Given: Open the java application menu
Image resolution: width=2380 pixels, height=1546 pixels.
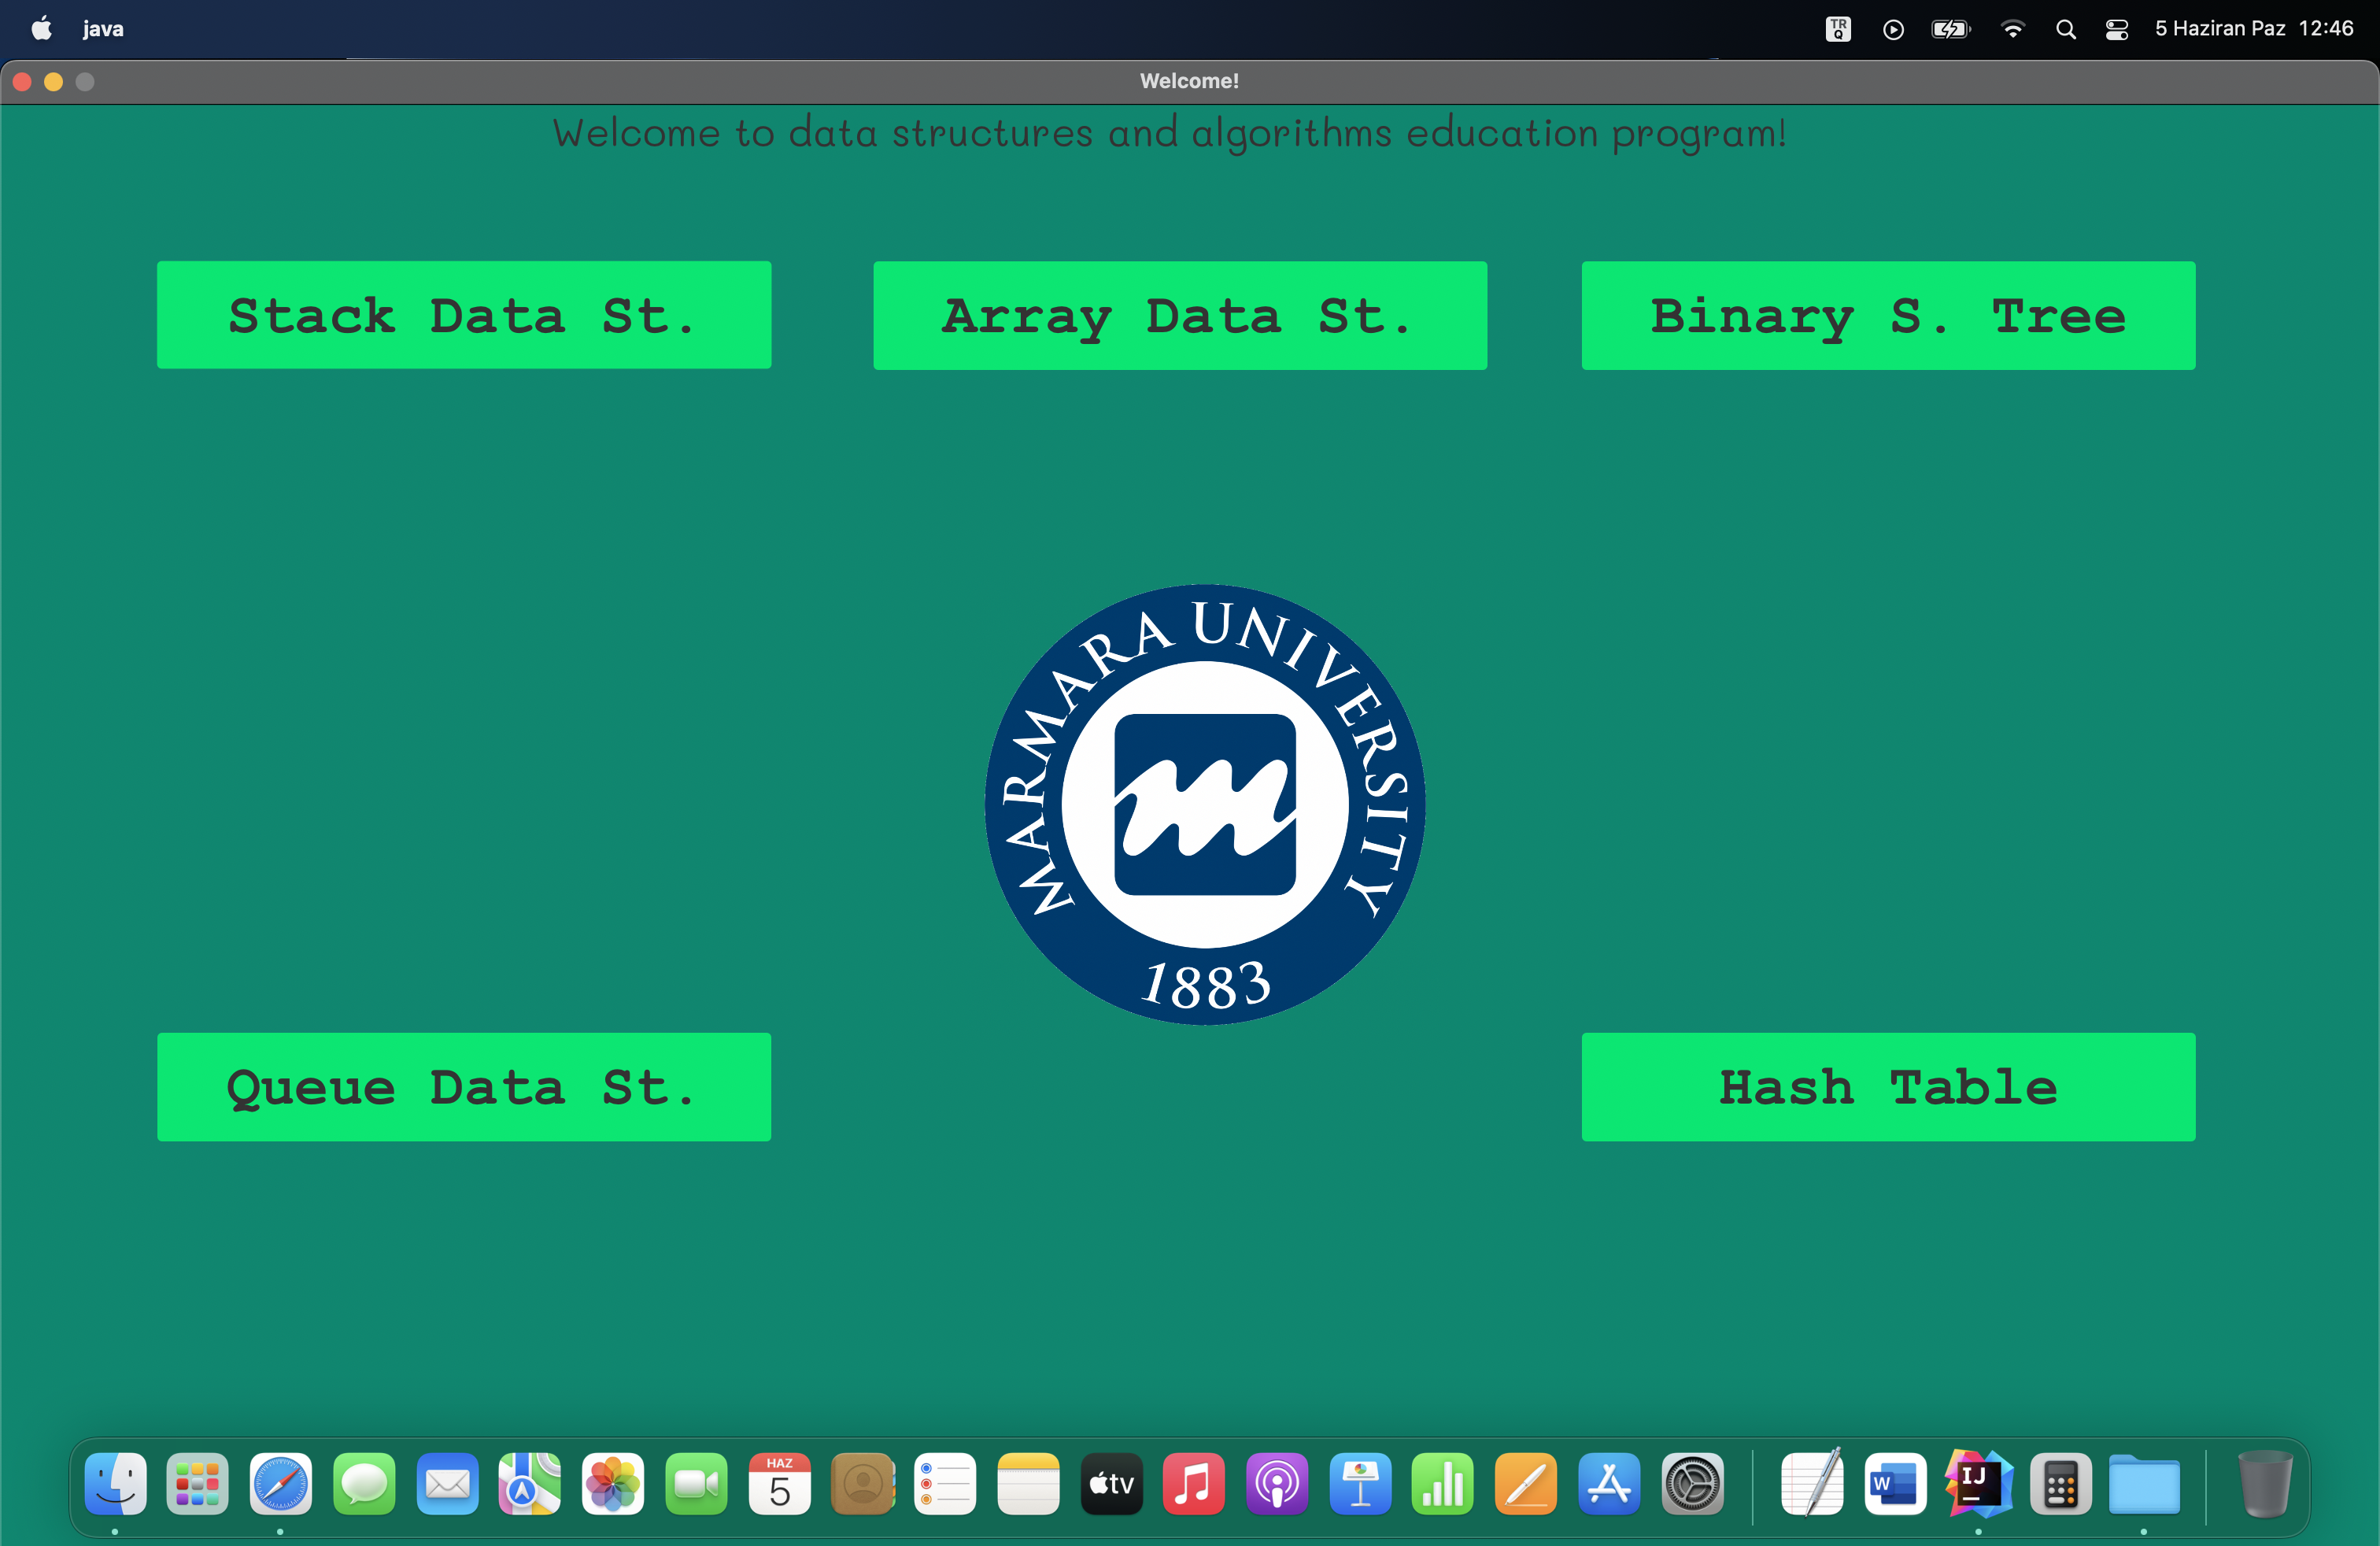Looking at the screenshot, I should pos(103,28).
